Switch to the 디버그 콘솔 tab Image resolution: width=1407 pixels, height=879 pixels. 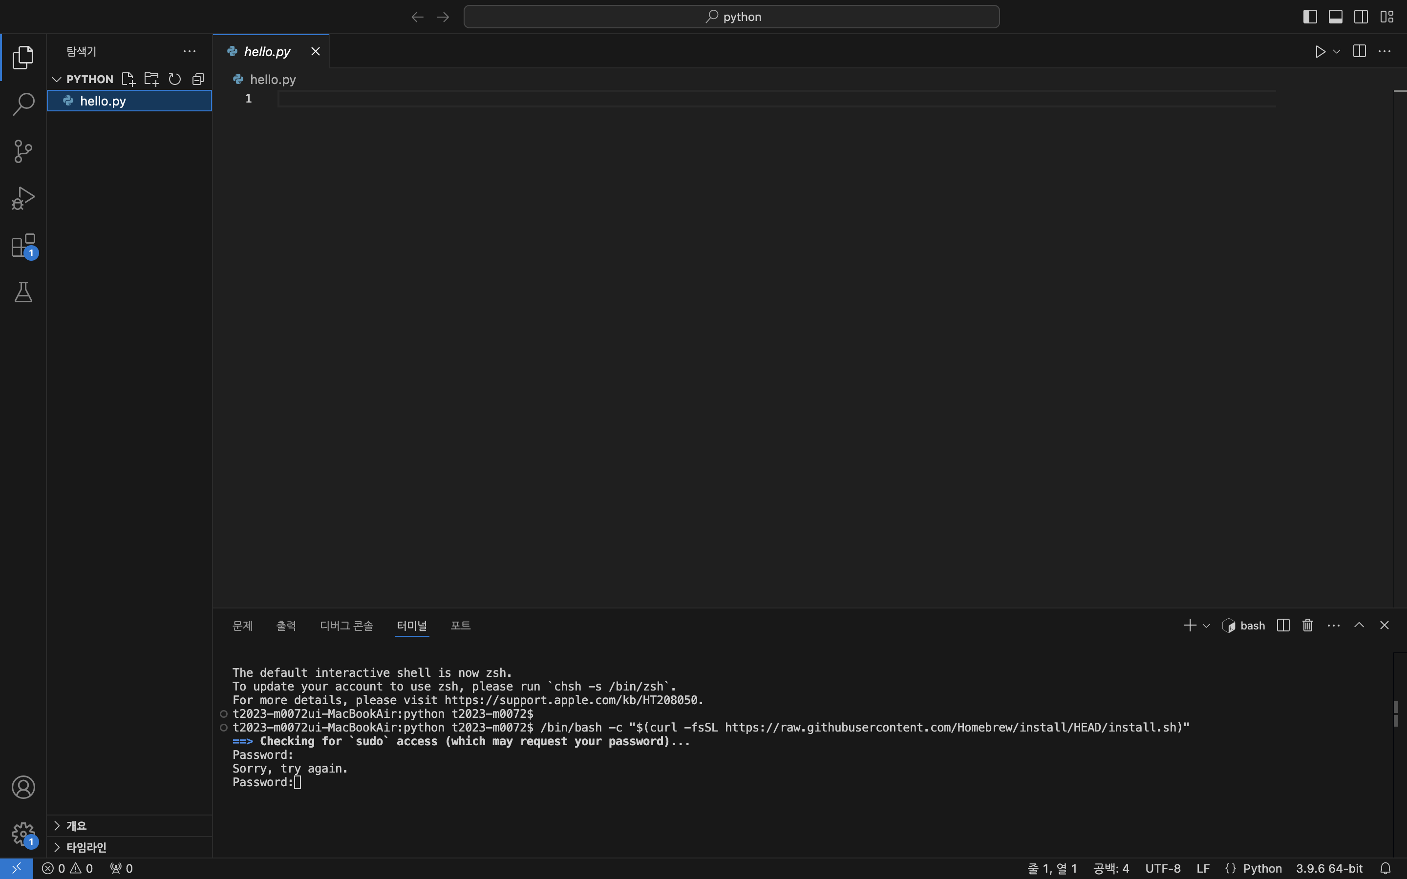point(346,626)
